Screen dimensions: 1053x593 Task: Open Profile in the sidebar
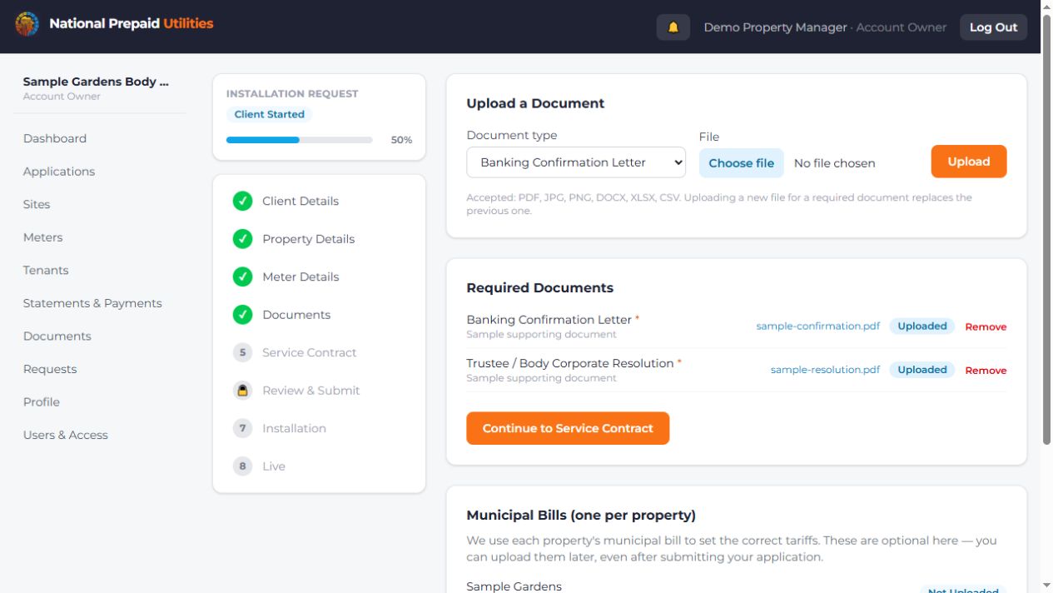point(42,401)
